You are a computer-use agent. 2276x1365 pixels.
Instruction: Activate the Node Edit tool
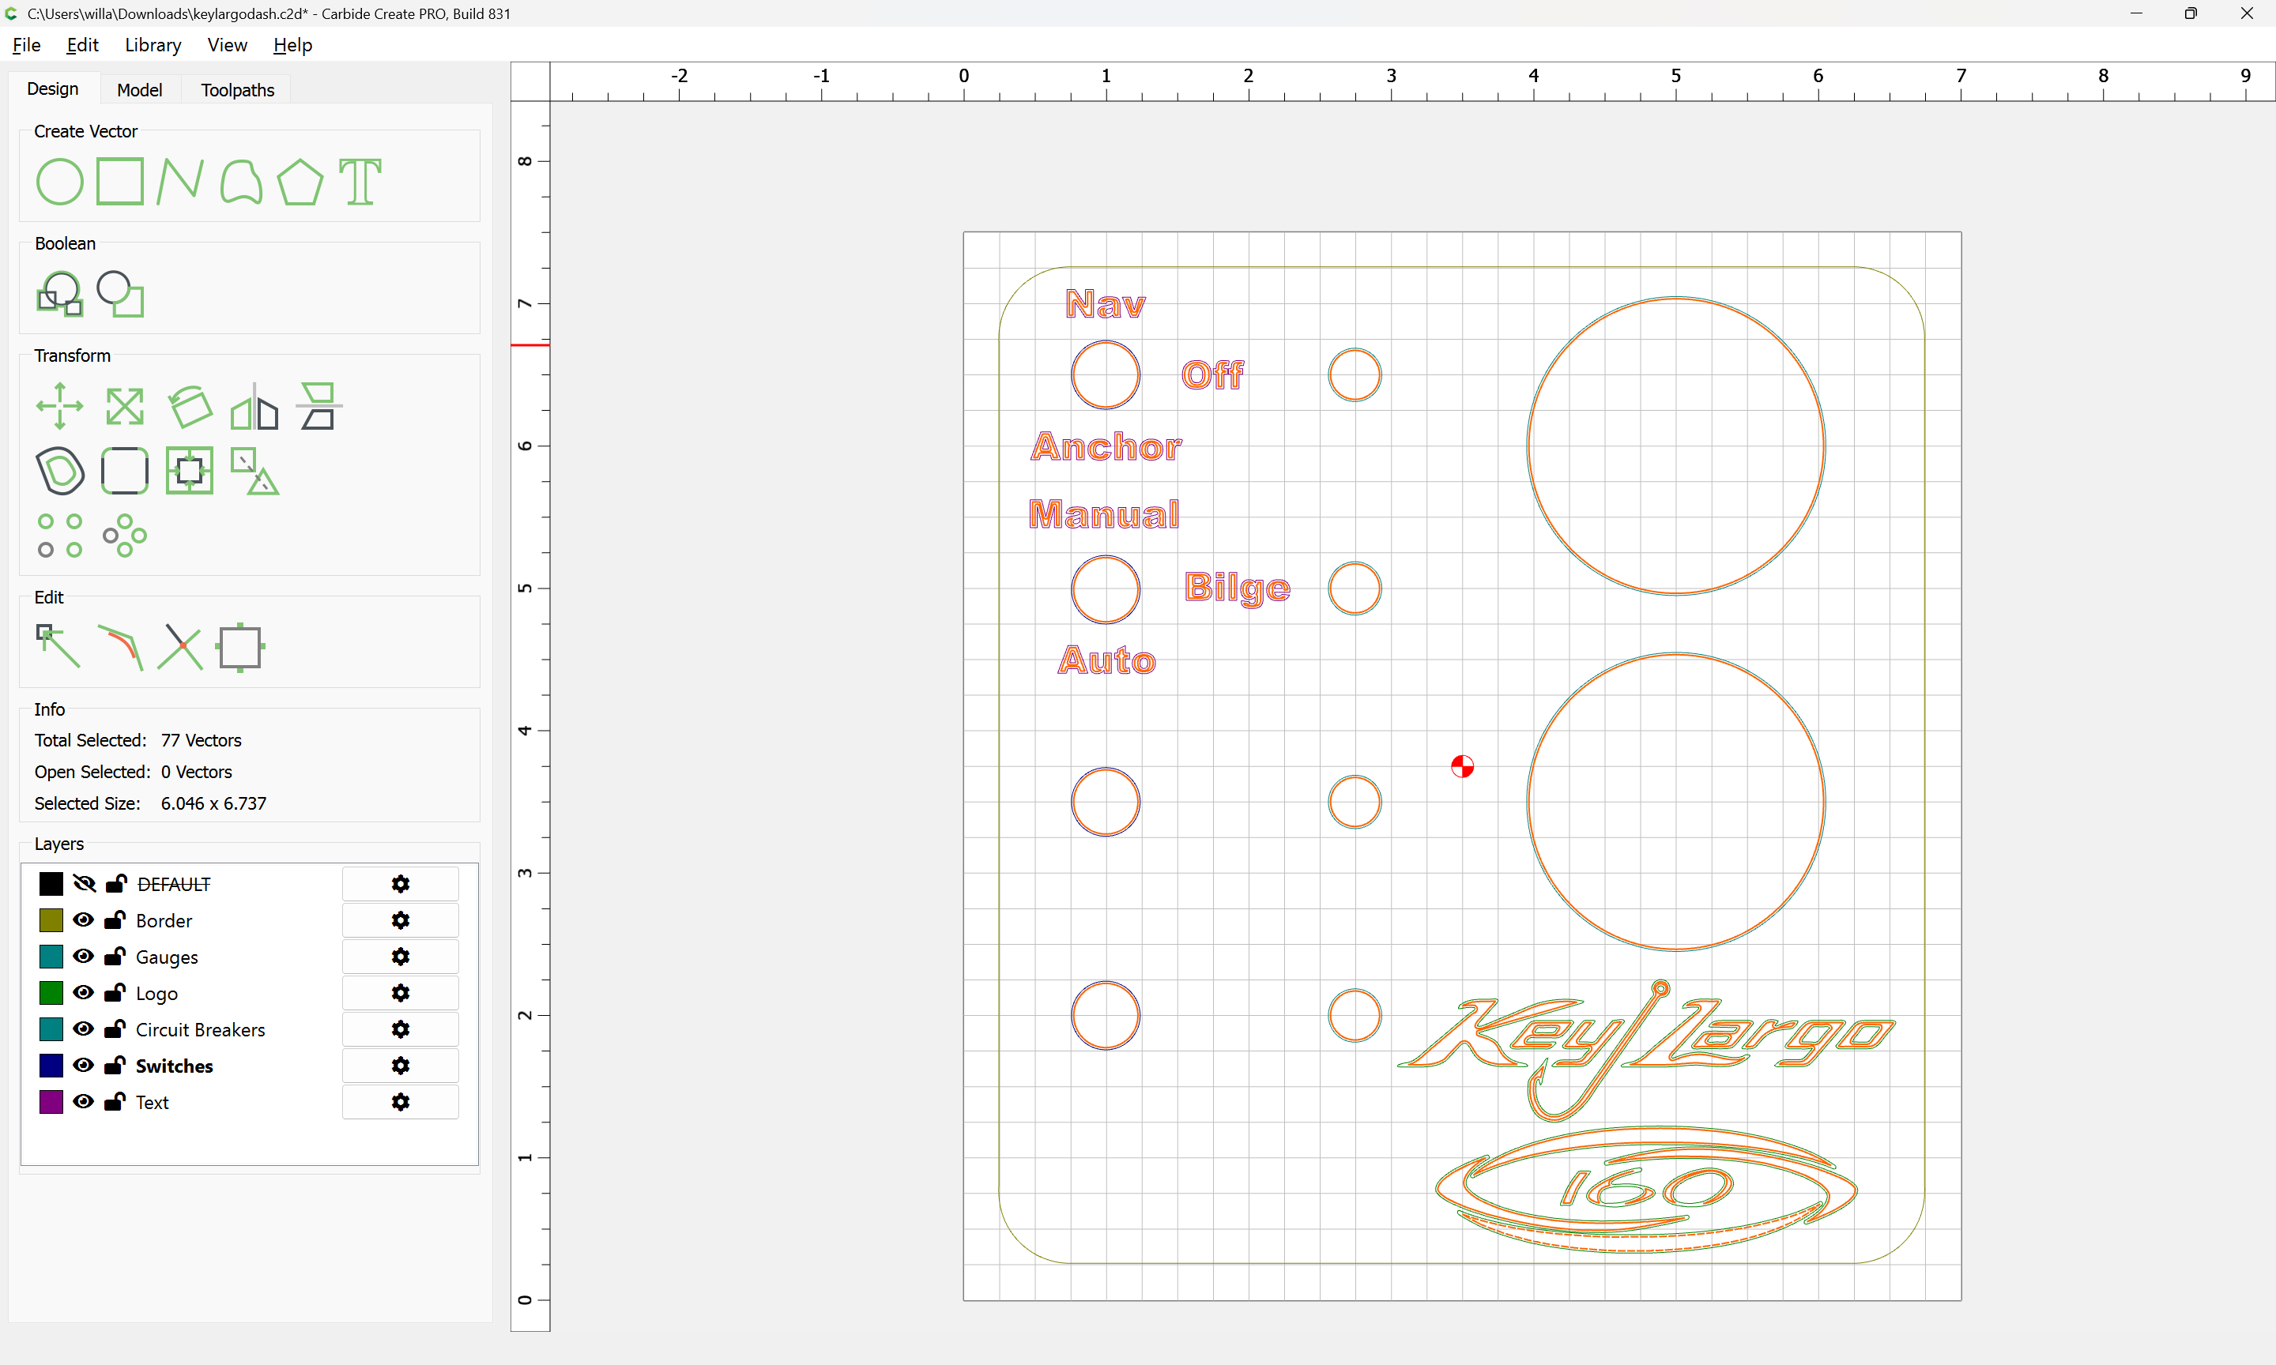point(58,647)
